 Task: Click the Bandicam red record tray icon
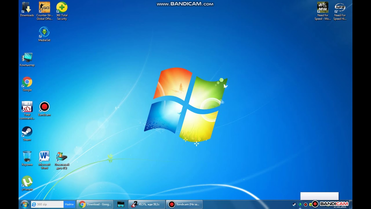point(305,204)
